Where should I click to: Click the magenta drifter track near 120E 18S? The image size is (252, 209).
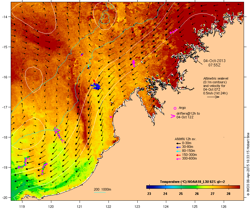pyautogui.click(x=58, y=134)
